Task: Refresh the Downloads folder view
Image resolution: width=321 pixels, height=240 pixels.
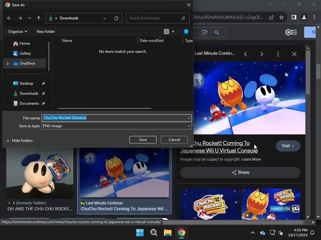Action: 116,18
